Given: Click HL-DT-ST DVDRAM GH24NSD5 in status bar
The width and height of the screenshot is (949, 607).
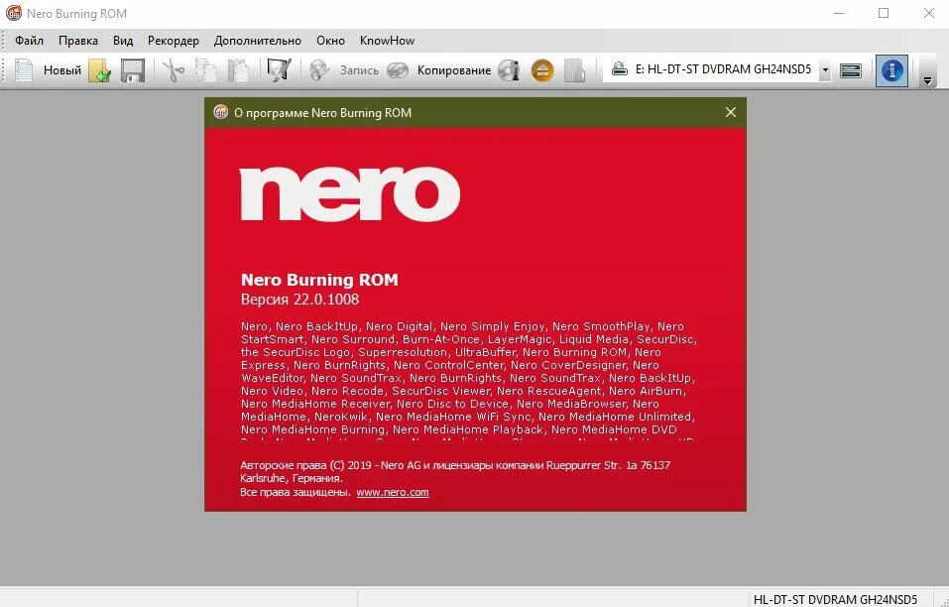Looking at the screenshot, I should pyautogui.click(x=835, y=599).
